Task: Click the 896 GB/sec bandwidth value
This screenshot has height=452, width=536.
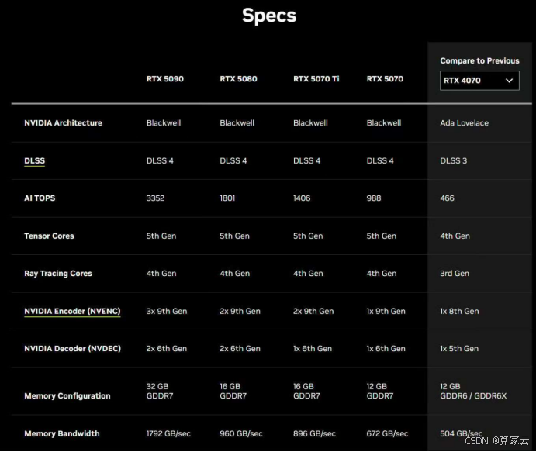Action: [x=314, y=434]
